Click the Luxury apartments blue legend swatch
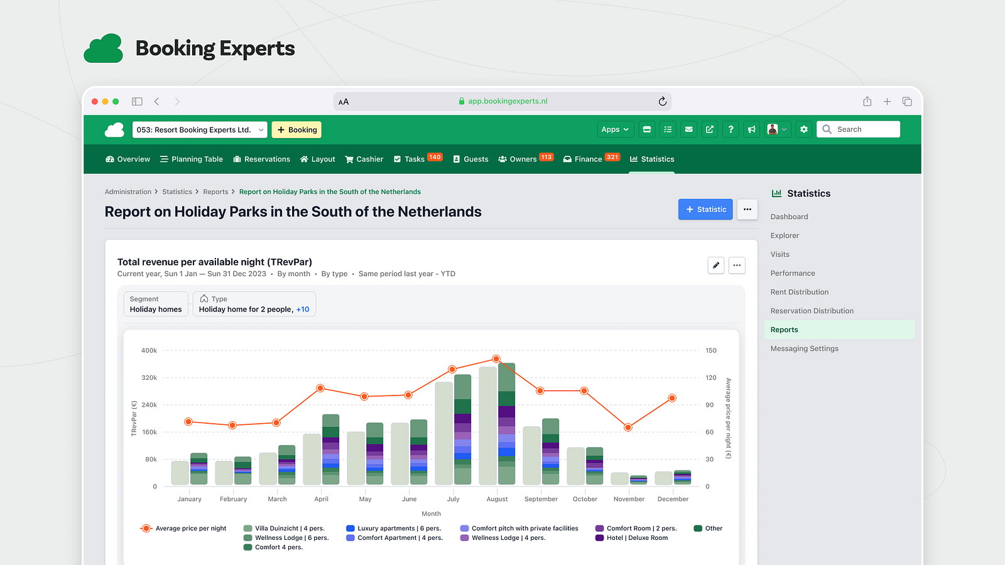The image size is (1005, 565). (350, 529)
